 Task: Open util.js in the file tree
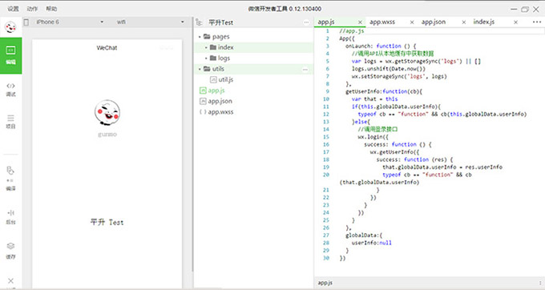click(x=254, y=79)
